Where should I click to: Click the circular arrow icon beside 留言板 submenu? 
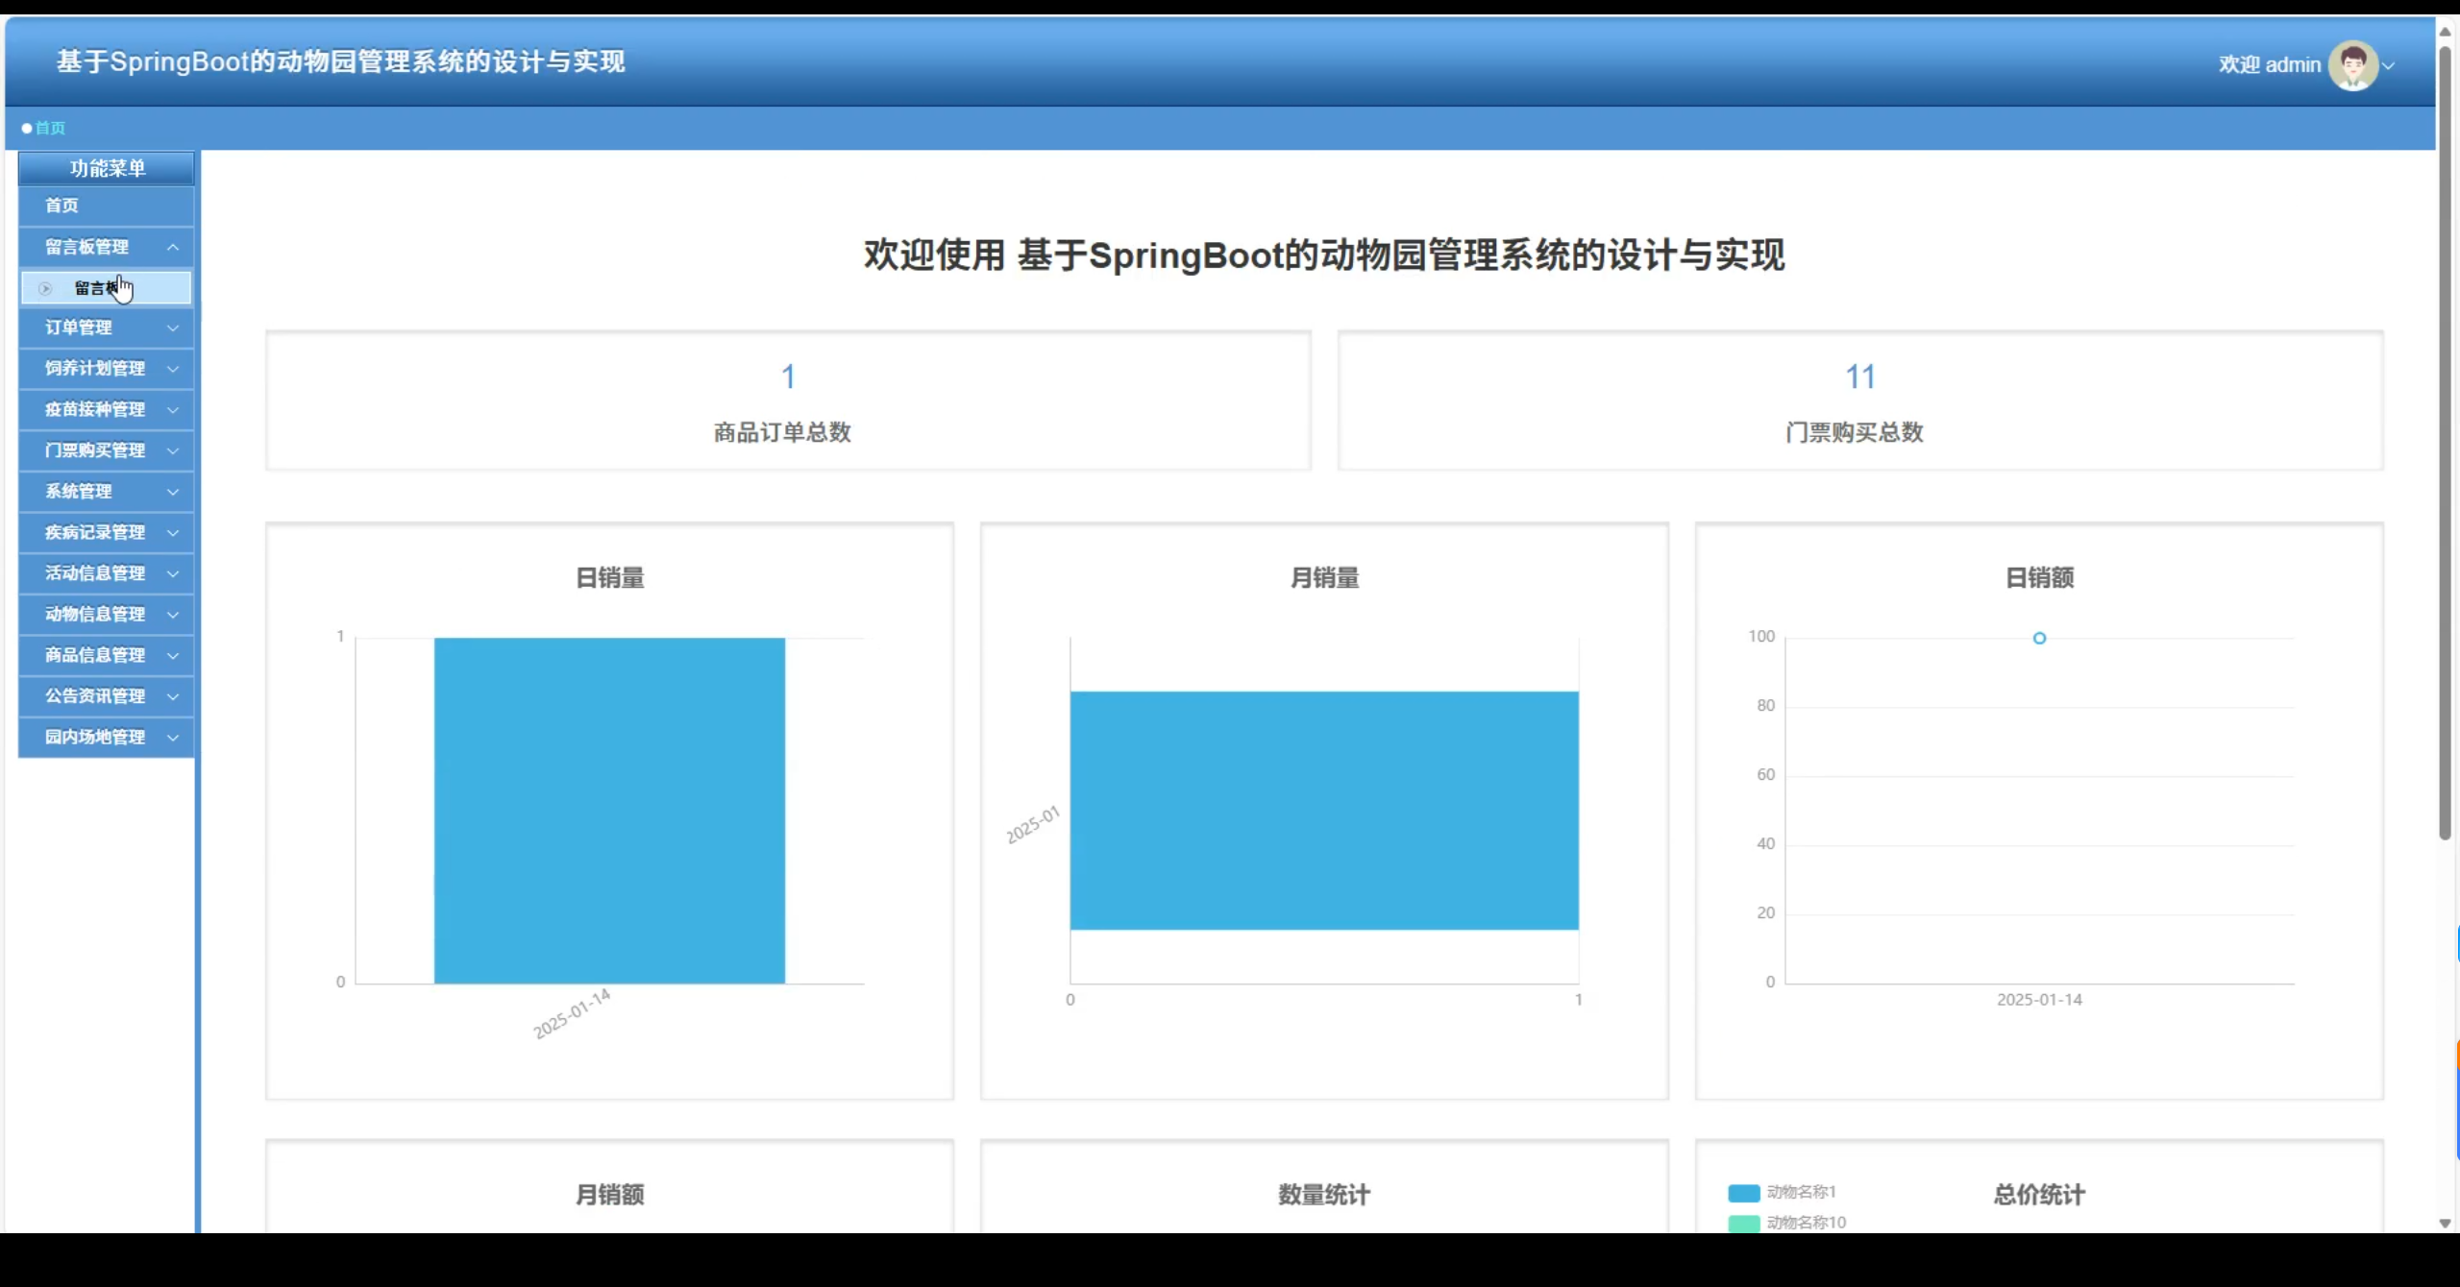45,288
